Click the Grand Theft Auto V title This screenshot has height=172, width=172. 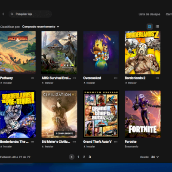click(x=97, y=141)
